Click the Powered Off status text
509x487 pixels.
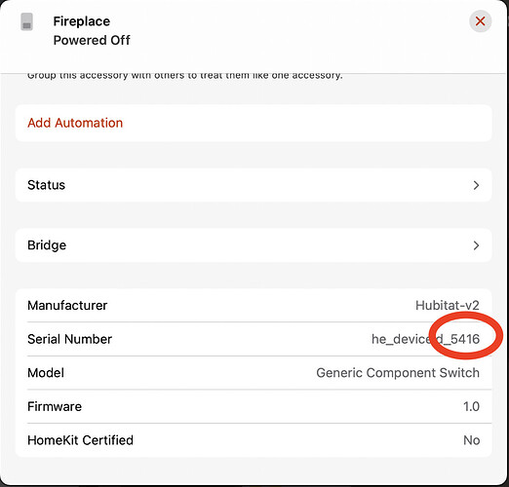tap(92, 40)
